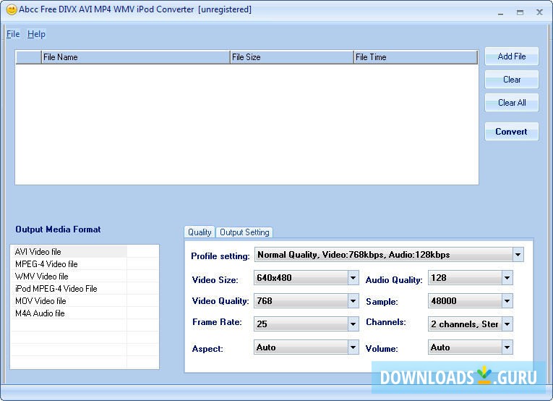Click the Add File button
Screen dimensions: 553x401
511,56
